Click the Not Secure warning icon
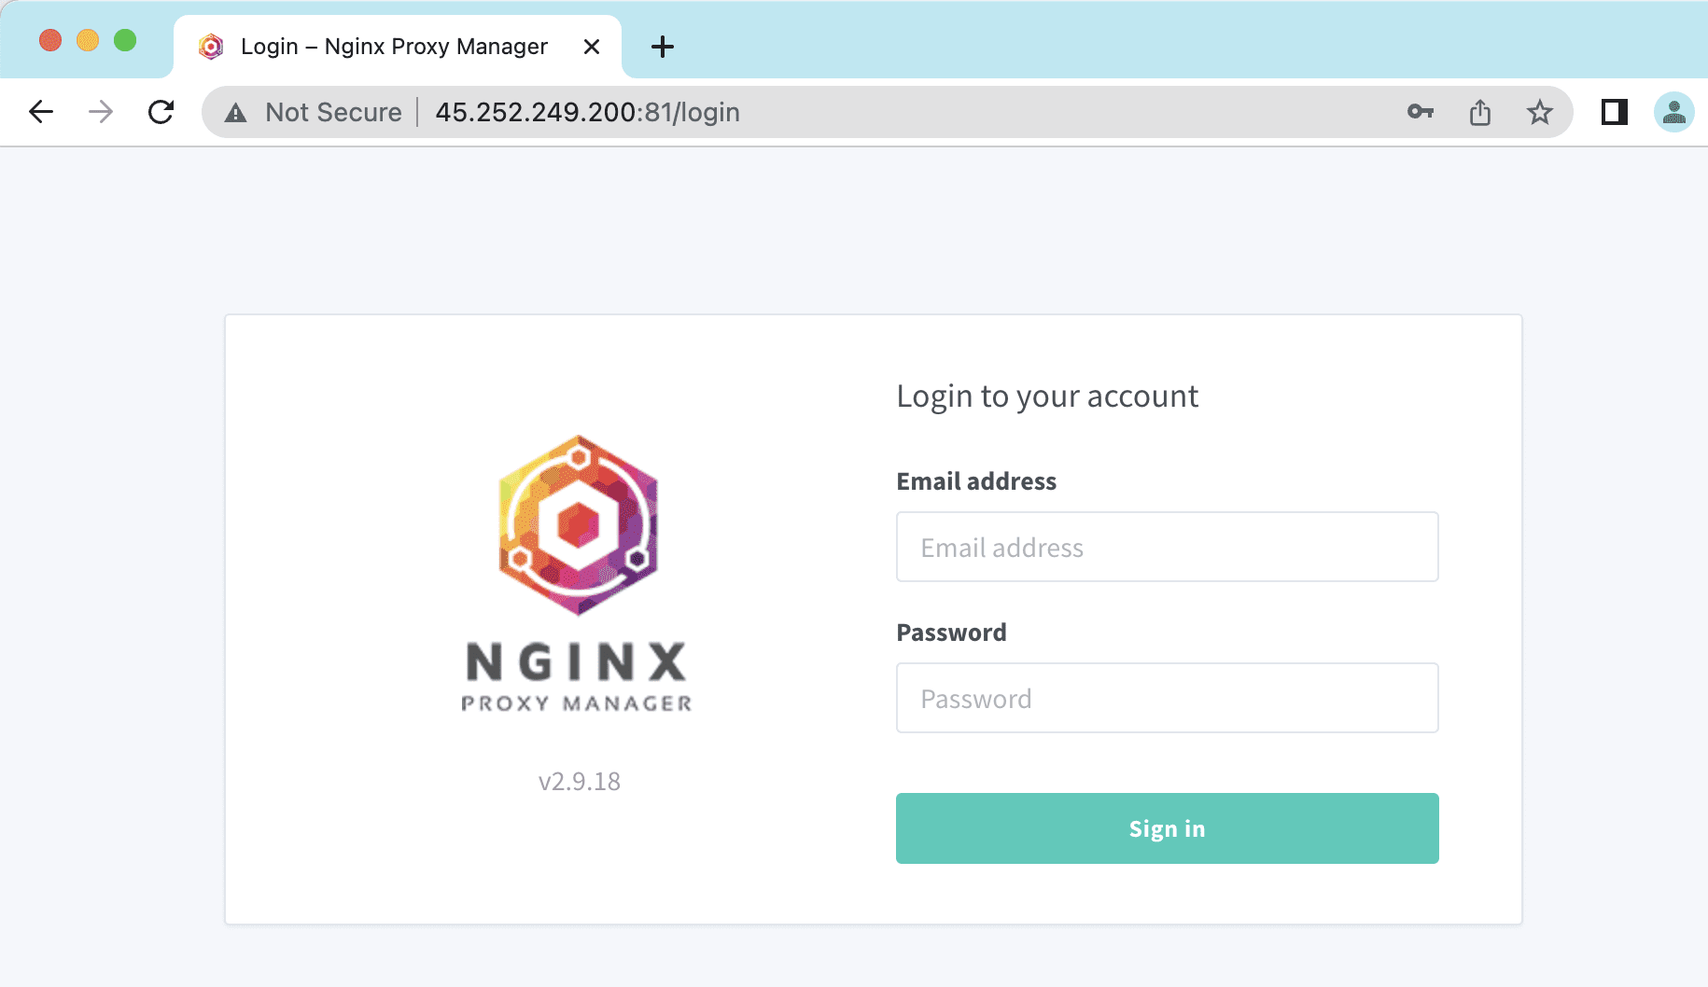This screenshot has width=1708, height=987. [235, 112]
